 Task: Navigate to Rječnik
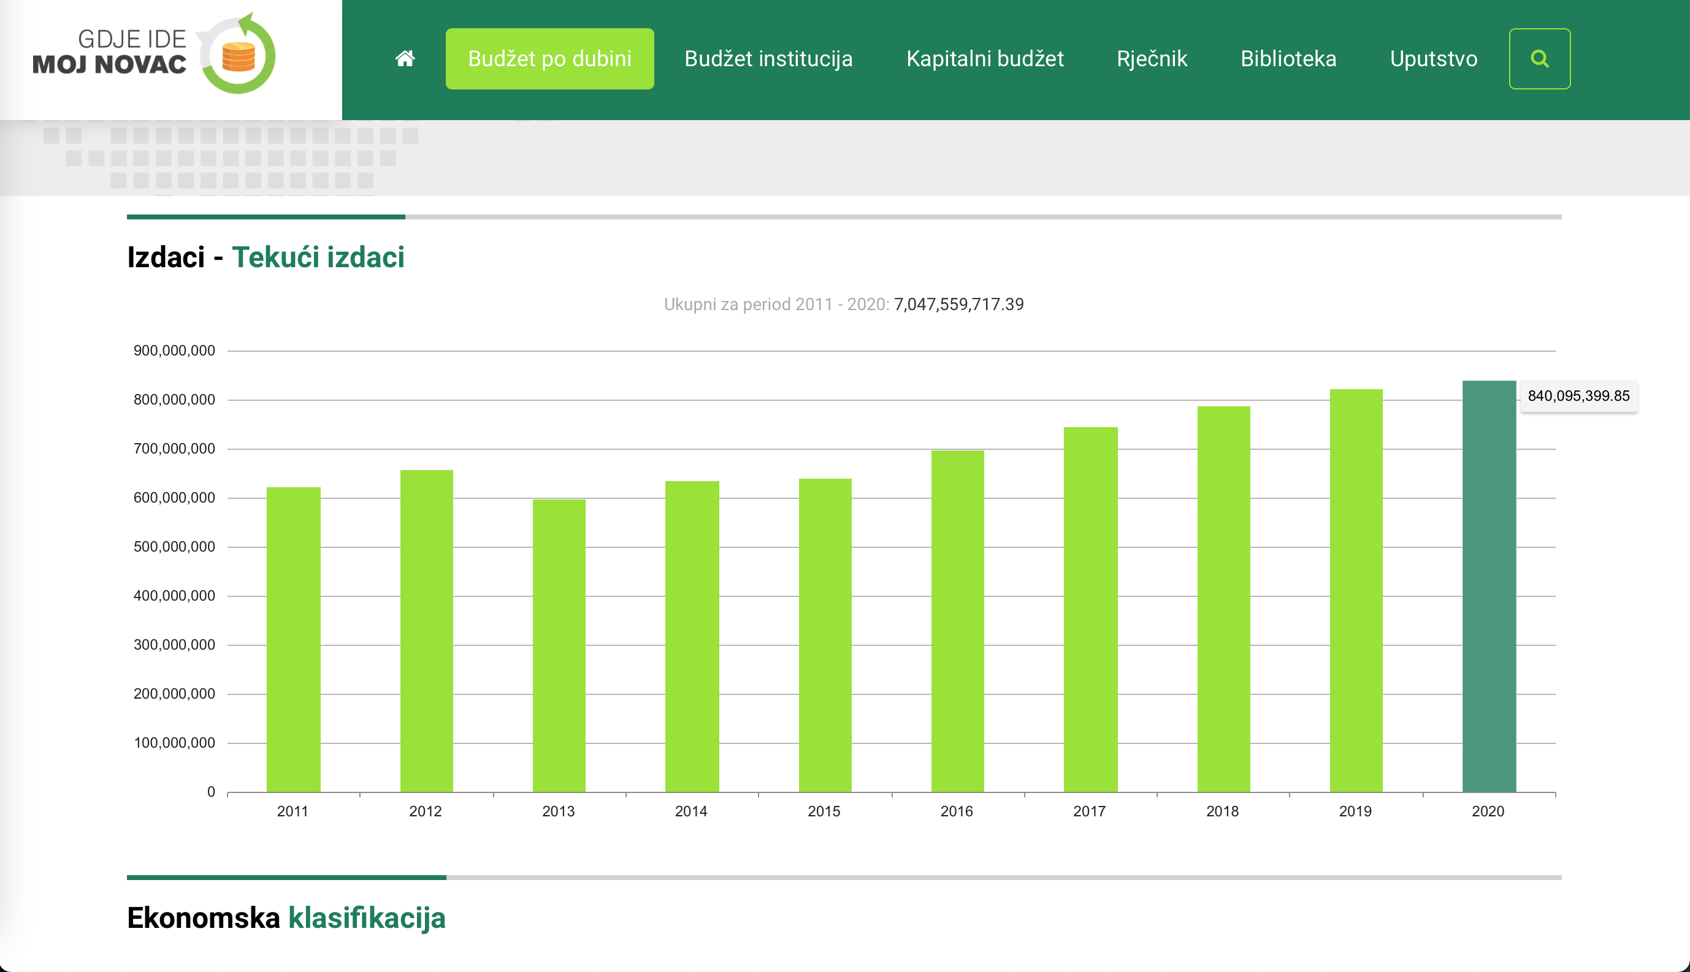(x=1151, y=59)
